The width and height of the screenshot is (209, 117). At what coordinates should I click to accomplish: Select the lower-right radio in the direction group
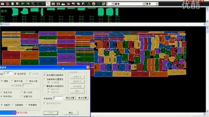(x=22, y=97)
